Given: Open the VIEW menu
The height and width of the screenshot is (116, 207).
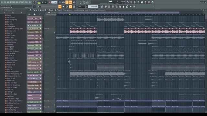Looking at the screenshot, I should click(x=17, y=2).
